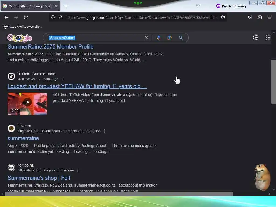Select the "SummerRaine" - Google Search tab
This screenshot has width=276, height=207.
tap(30, 6)
